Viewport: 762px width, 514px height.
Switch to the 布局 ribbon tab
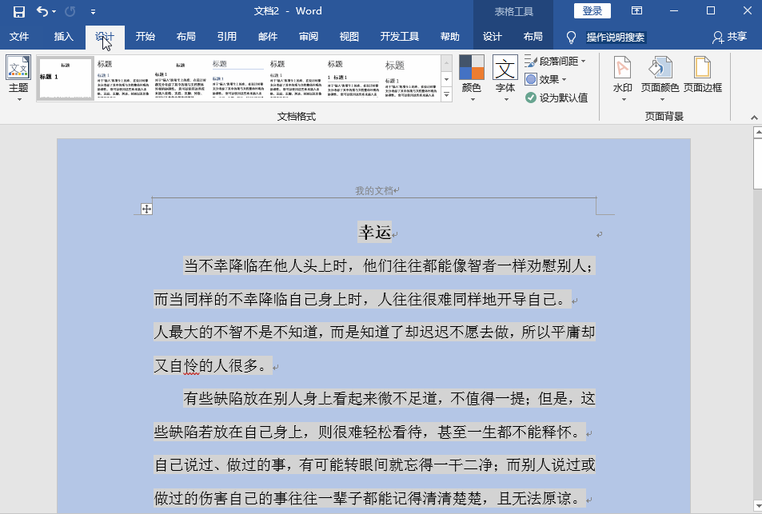click(186, 36)
